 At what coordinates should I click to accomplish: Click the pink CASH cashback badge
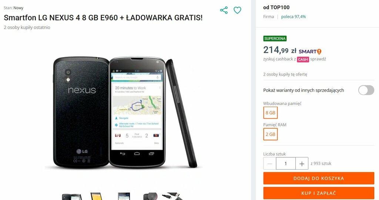click(x=303, y=59)
